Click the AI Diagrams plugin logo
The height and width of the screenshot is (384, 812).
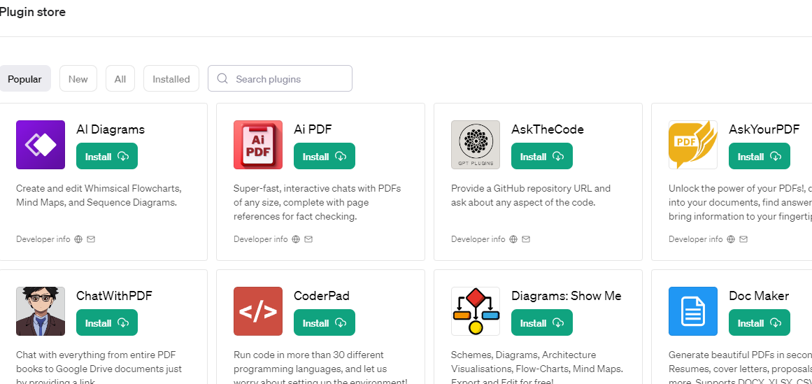(41, 145)
